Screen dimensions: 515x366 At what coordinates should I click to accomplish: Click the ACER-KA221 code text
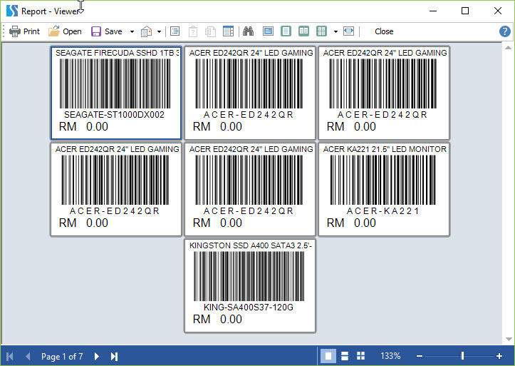click(383, 211)
